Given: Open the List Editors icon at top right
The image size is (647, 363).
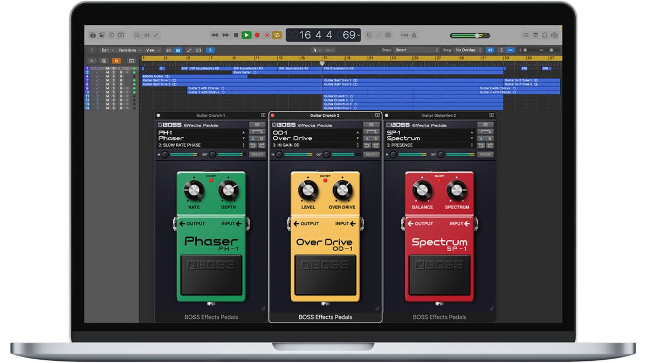Looking at the screenshot, I should [526, 34].
